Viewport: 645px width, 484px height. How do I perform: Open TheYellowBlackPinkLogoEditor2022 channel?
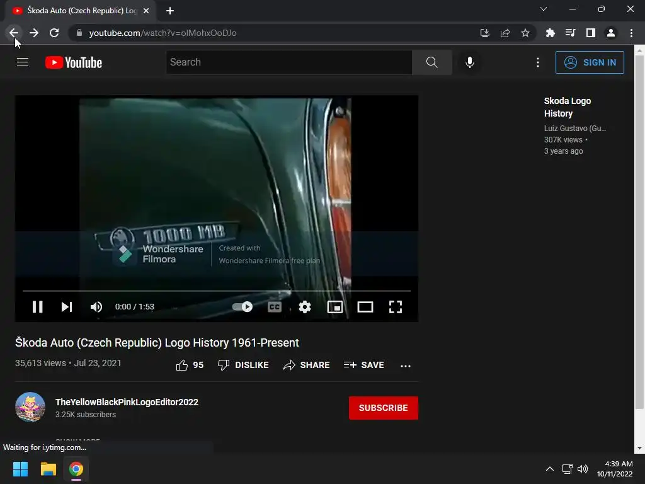[127, 402]
